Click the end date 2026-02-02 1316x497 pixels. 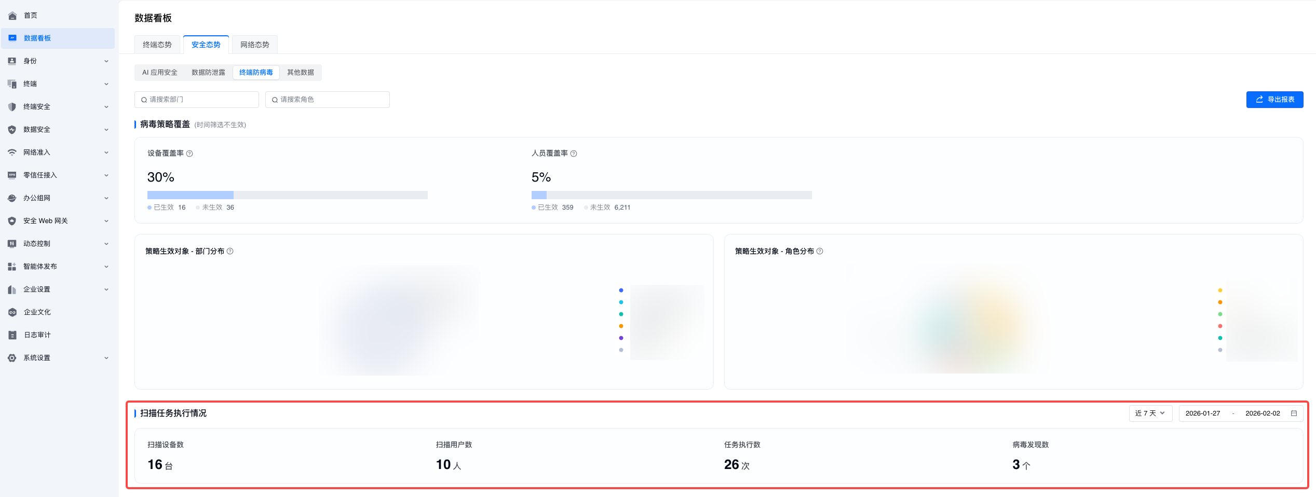pos(1263,413)
